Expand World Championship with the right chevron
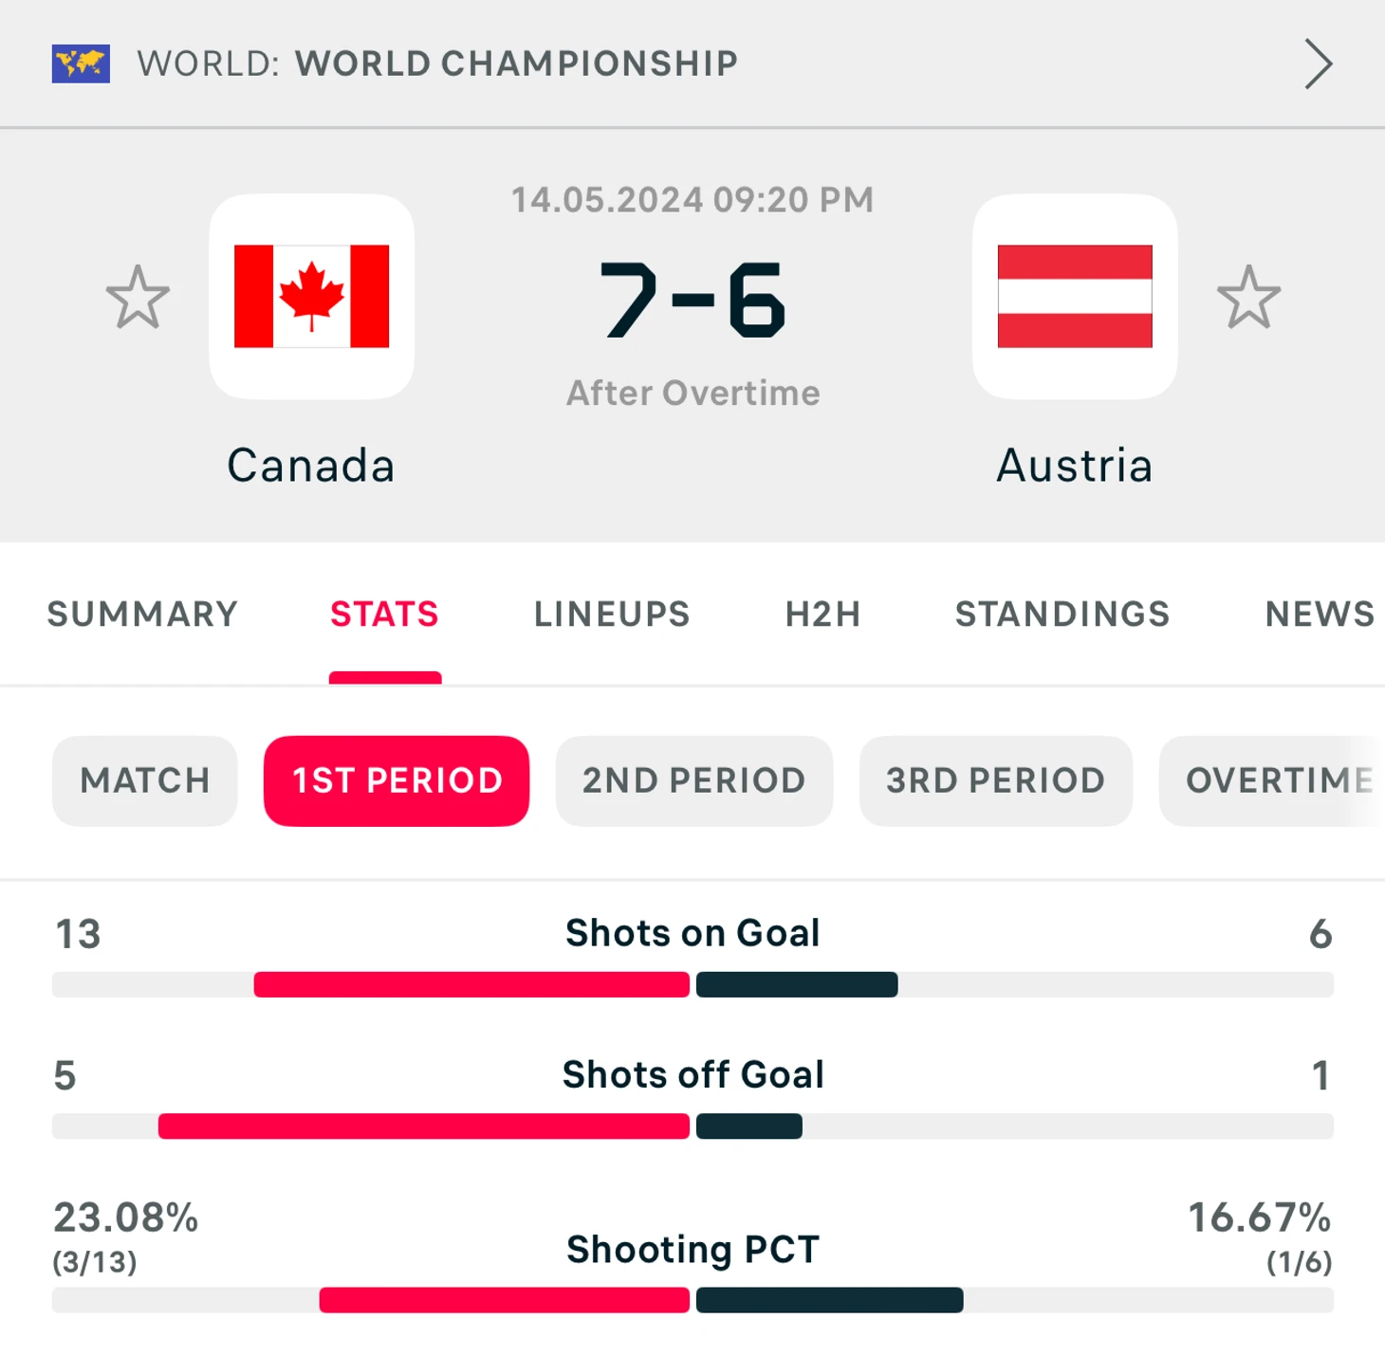The image size is (1385, 1355). pos(1318,64)
